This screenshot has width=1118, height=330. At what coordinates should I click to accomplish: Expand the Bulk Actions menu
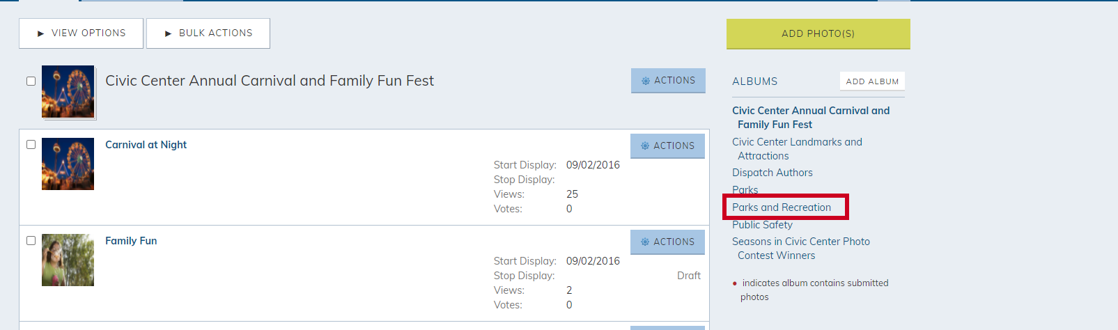tap(208, 33)
